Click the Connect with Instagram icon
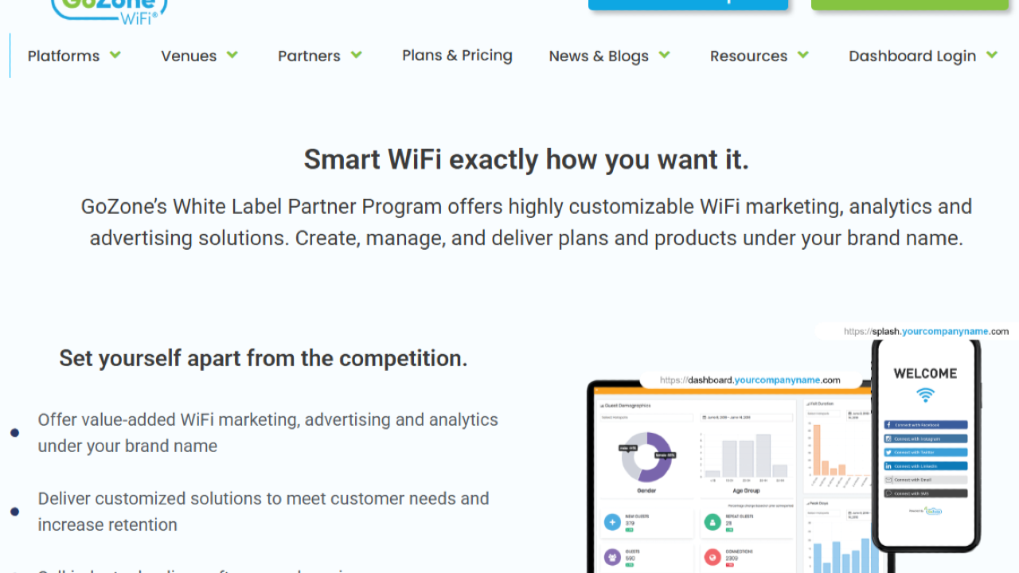1019x573 pixels. coord(888,439)
